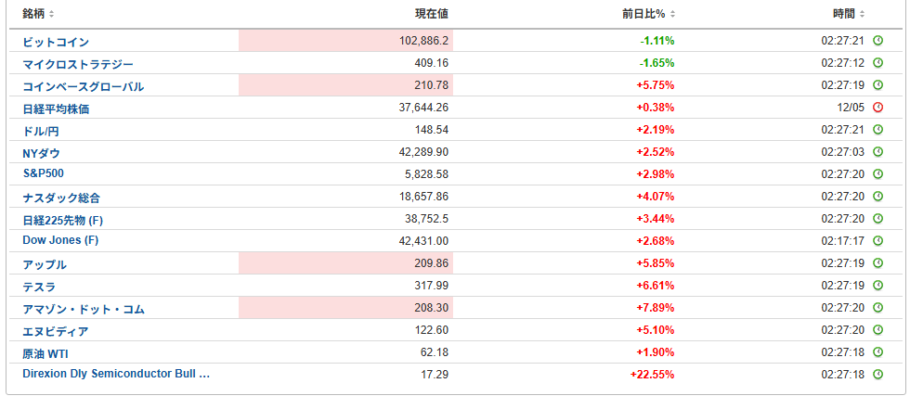910x396 pixels.
Task: Open the ナスダック総合 link
Action: click(x=61, y=198)
